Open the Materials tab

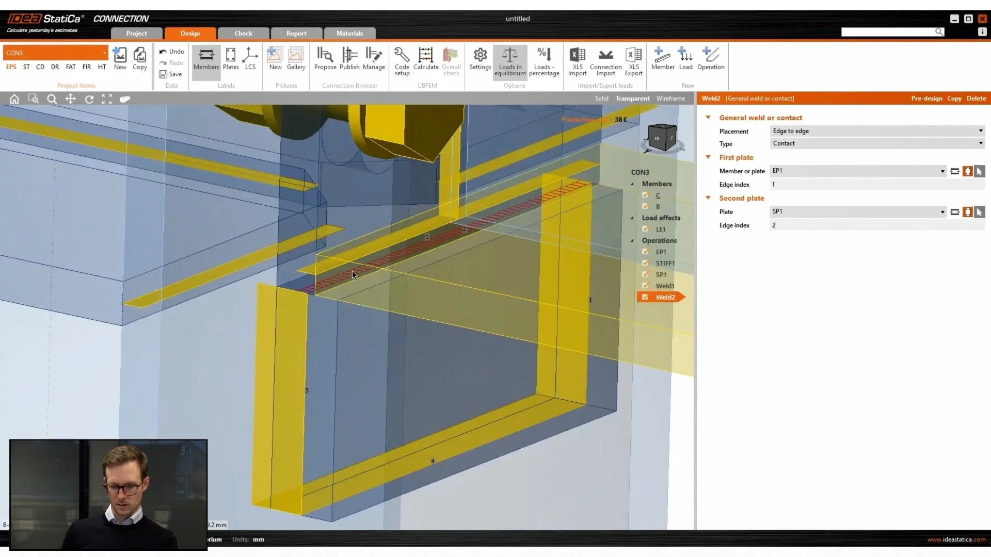(349, 33)
